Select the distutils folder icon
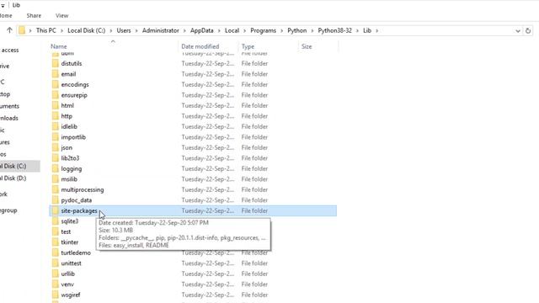 56,64
